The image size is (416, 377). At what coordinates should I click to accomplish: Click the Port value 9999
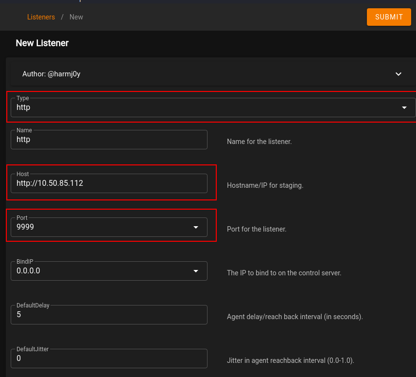[x=25, y=227]
